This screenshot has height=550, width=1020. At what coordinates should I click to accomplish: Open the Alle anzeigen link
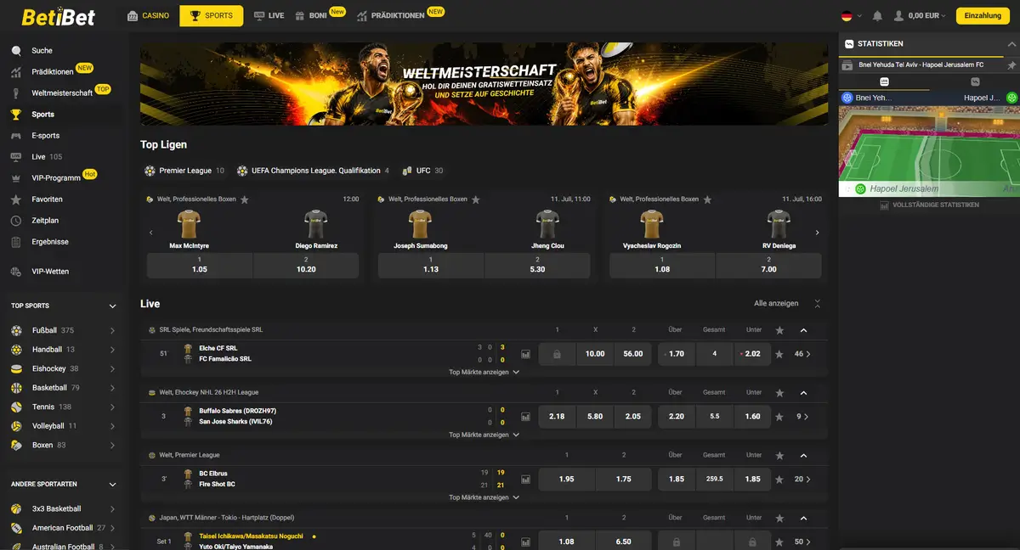[776, 303]
